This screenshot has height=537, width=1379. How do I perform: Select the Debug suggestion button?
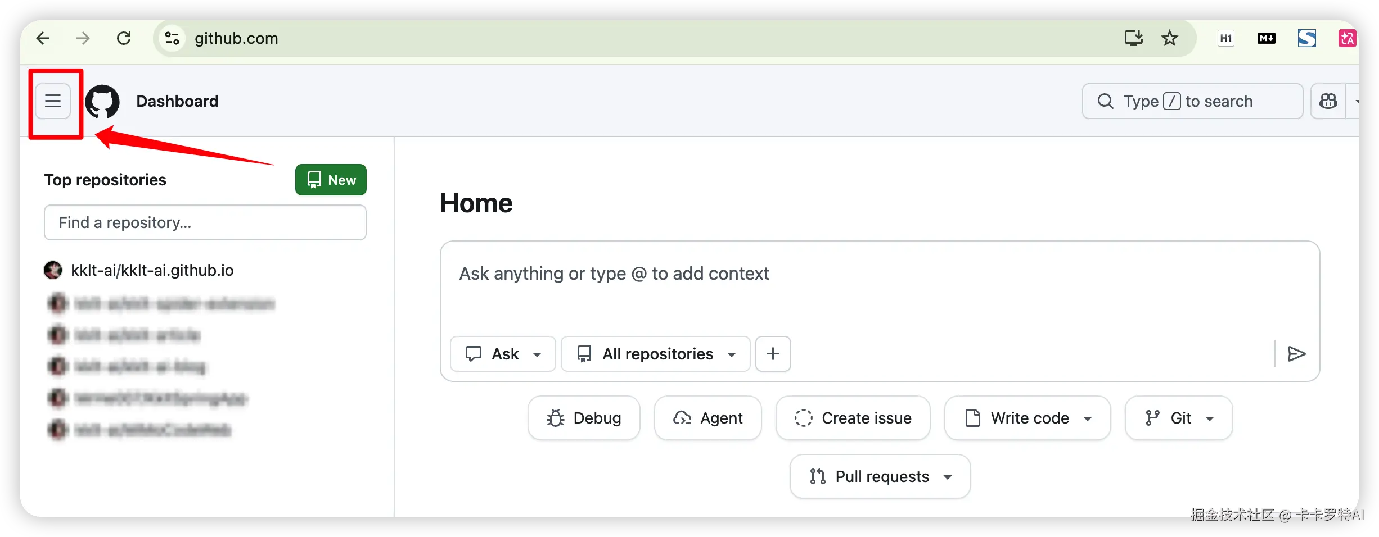(x=584, y=418)
